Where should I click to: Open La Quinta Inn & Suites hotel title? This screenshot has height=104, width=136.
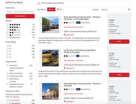point(80,51)
